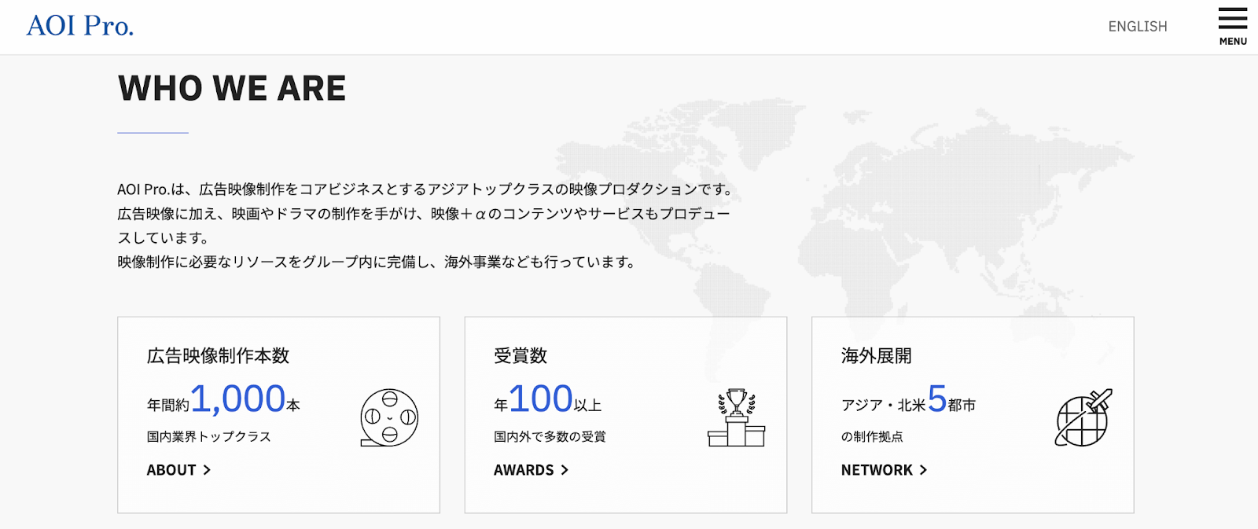The width and height of the screenshot is (1258, 529).
Task: Click the の制作拠点 text
Action: click(x=872, y=436)
